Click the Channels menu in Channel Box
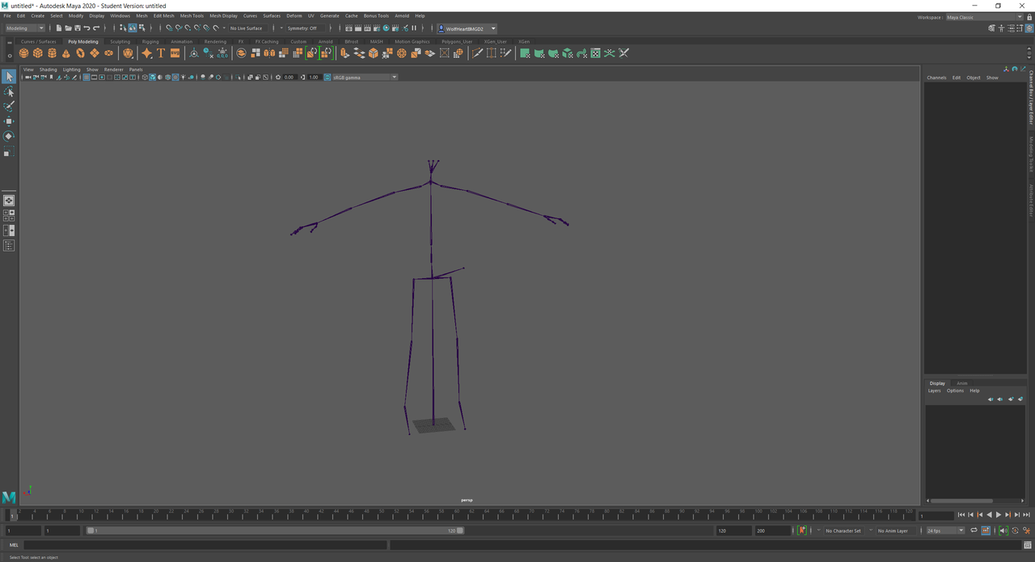 (936, 78)
